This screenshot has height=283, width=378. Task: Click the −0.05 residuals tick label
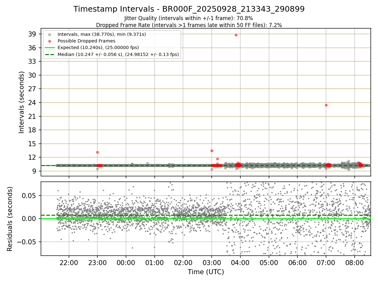(x=27, y=242)
